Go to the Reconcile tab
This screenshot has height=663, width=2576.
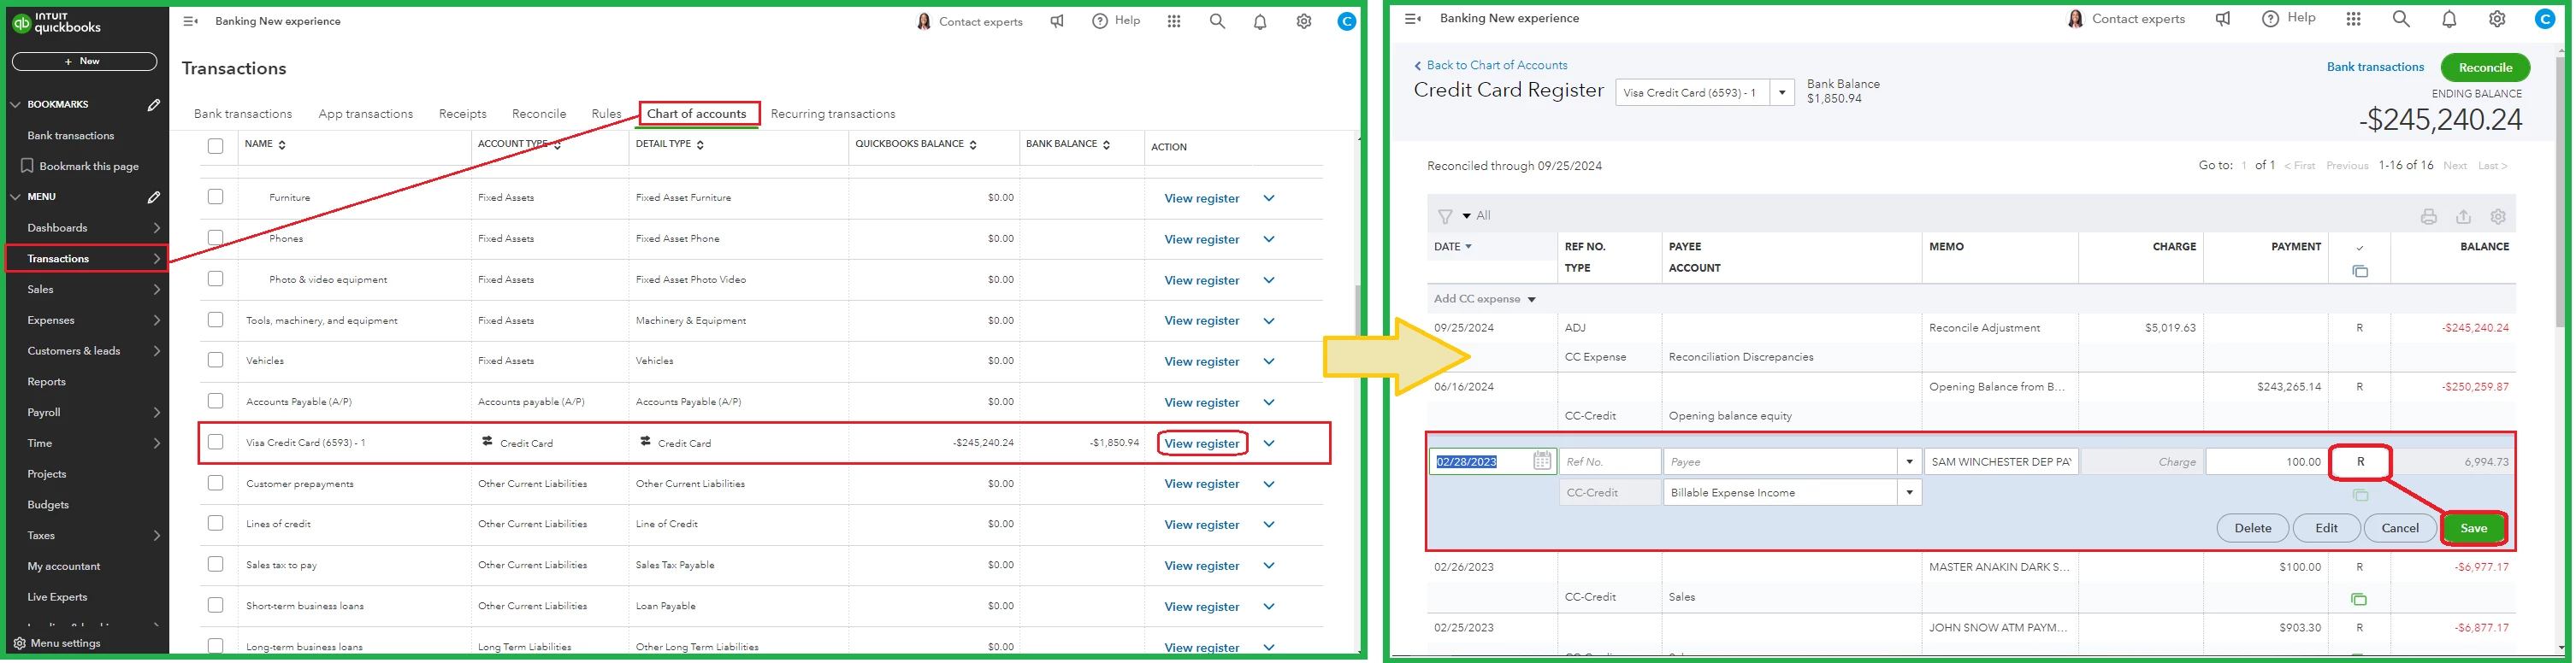(539, 114)
